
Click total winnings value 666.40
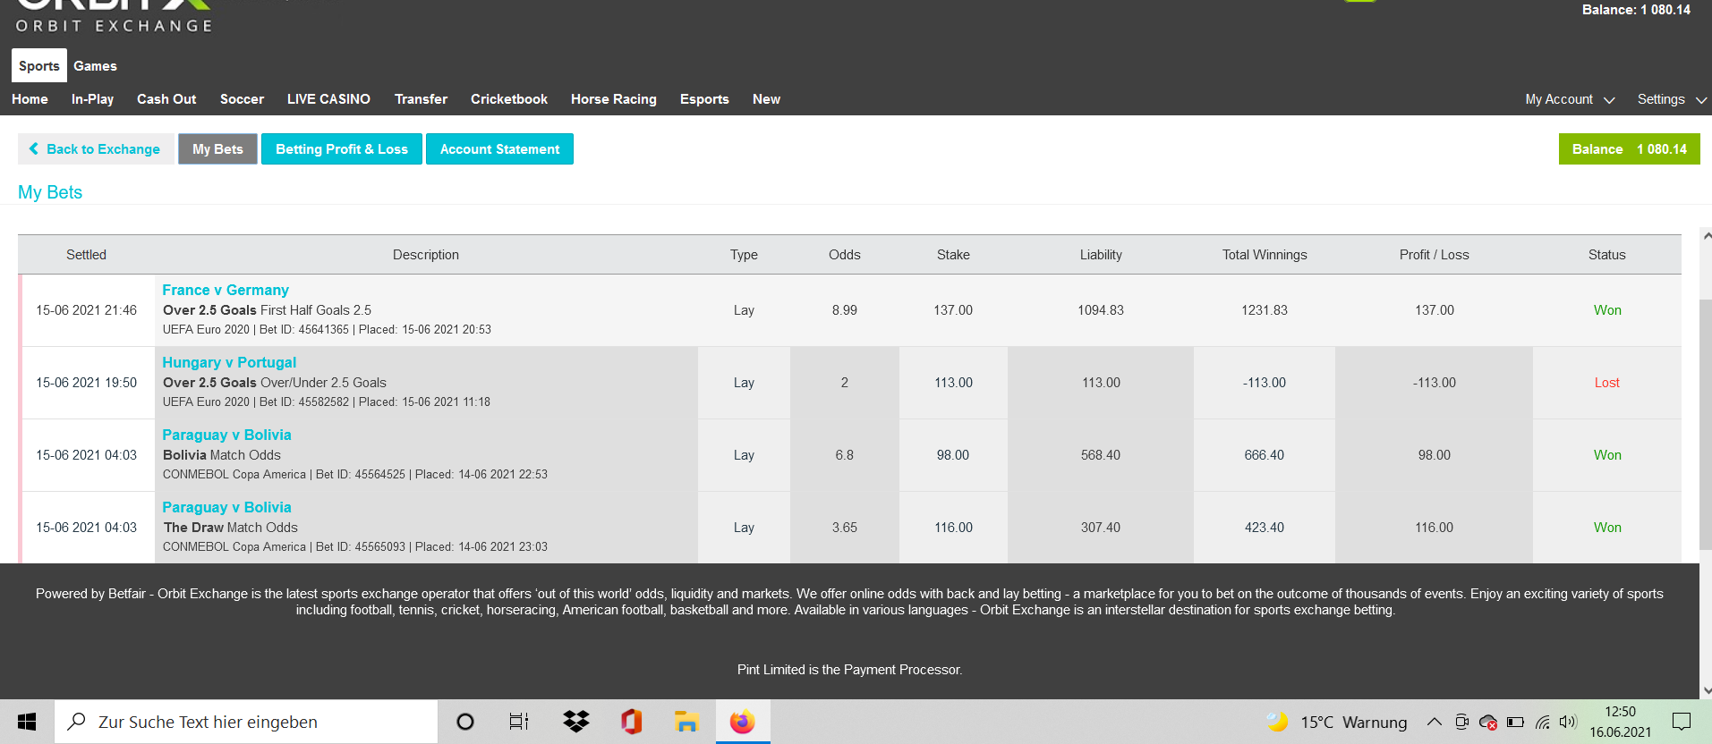pyautogui.click(x=1264, y=455)
